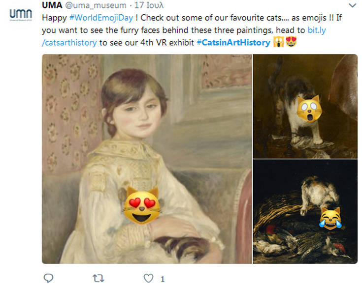The height and width of the screenshot is (285, 362).
Task: Open the #CatsinArtHistory hashtag
Action: point(233,43)
